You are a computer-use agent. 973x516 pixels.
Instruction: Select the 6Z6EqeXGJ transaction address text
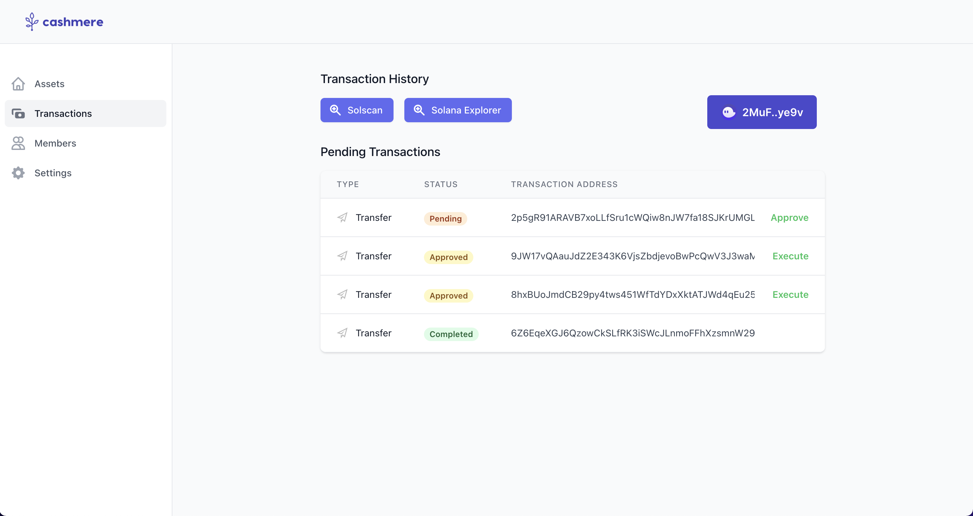click(633, 333)
